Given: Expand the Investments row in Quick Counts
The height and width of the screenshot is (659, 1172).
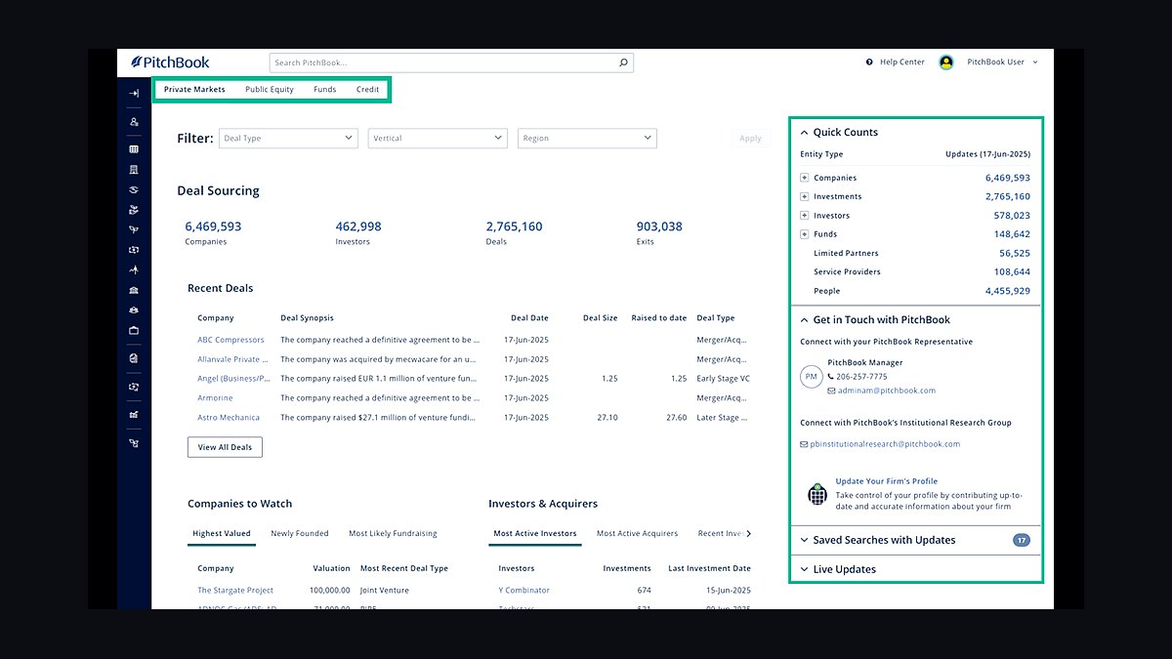Looking at the screenshot, I should 805,196.
